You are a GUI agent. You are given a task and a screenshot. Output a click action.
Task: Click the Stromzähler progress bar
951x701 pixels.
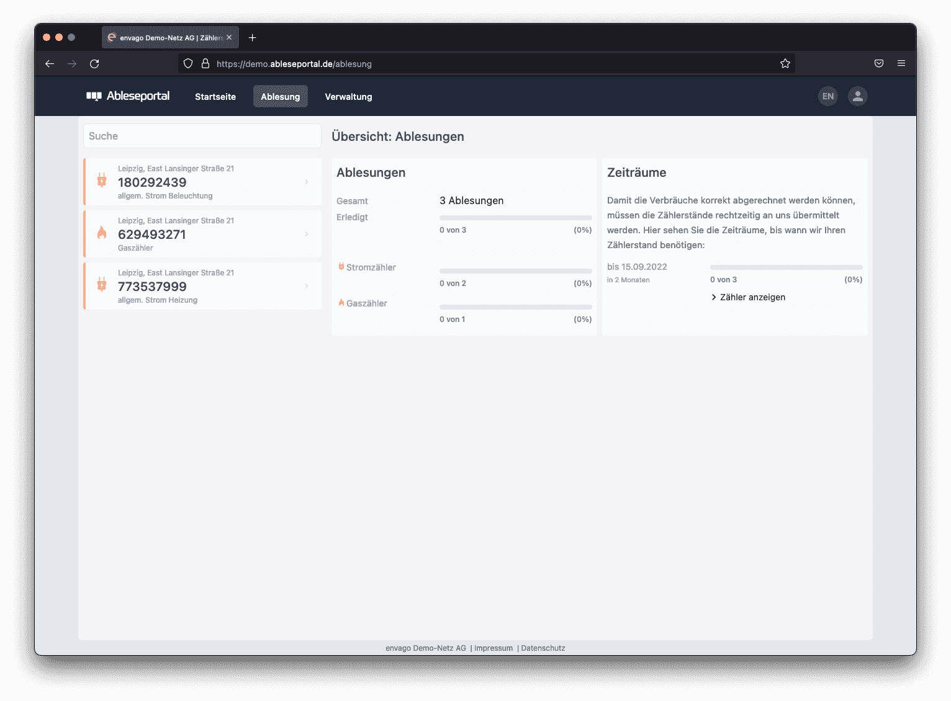coord(516,271)
